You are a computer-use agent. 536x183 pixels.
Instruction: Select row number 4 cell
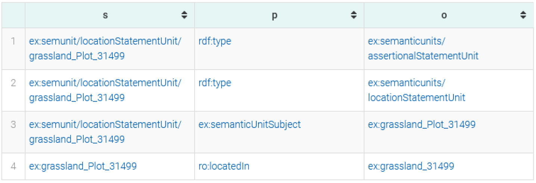[x=13, y=166]
